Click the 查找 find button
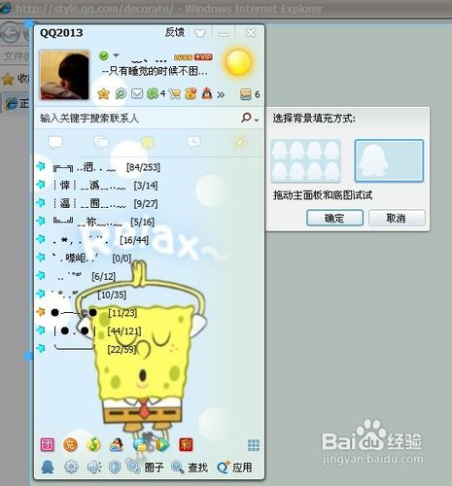452x486 pixels. pyautogui.click(x=190, y=467)
